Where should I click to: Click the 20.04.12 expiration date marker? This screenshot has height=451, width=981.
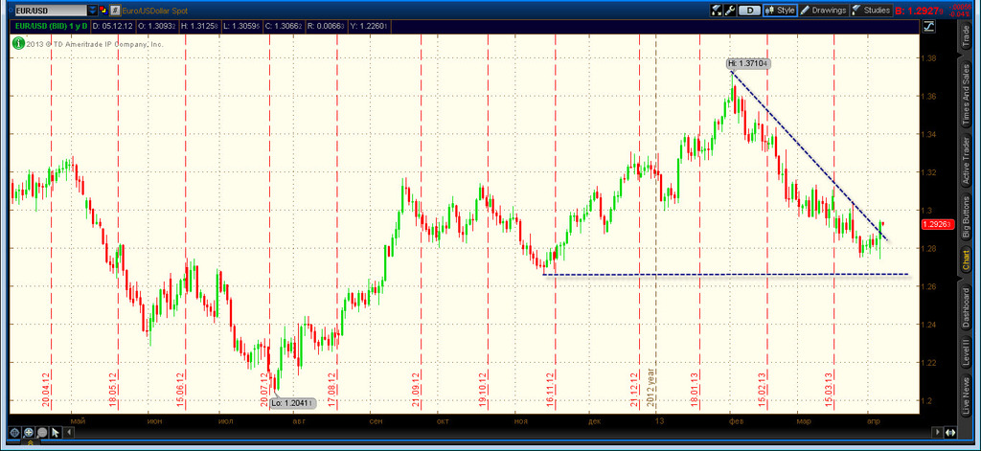coord(46,391)
